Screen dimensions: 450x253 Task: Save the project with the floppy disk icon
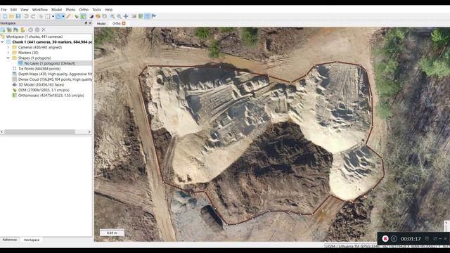(18, 16)
